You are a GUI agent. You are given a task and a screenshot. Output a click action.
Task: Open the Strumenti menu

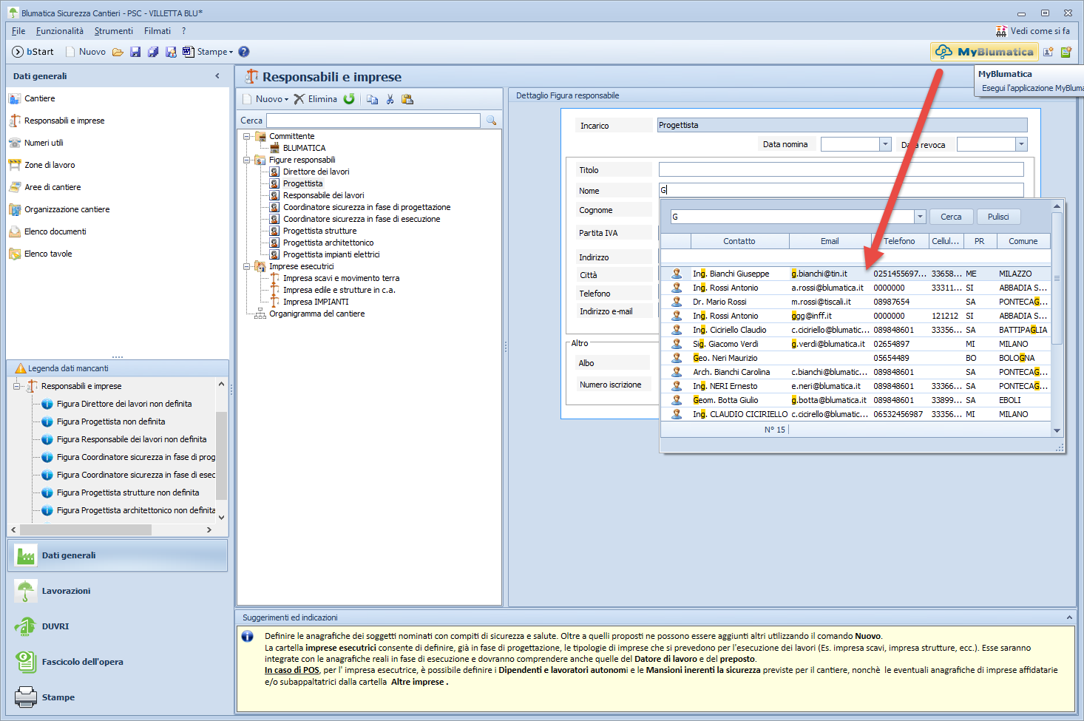click(x=114, y=31)
